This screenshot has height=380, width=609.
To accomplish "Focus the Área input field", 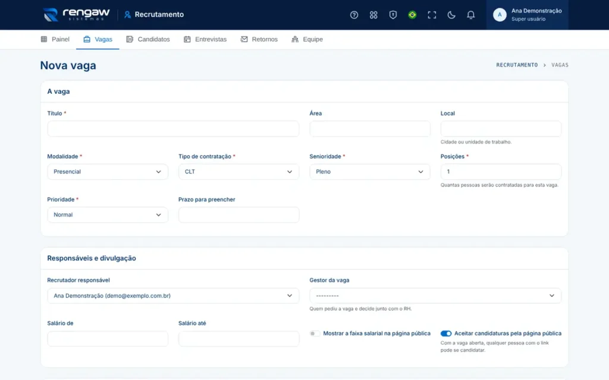I will pos(370,129).
